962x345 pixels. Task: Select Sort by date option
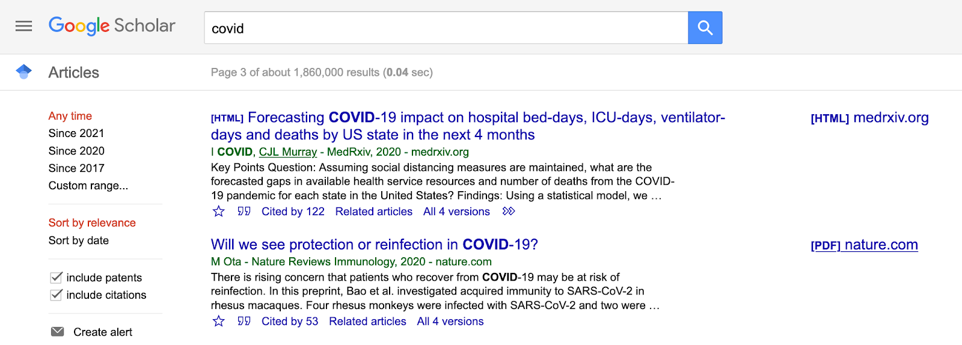79,240
